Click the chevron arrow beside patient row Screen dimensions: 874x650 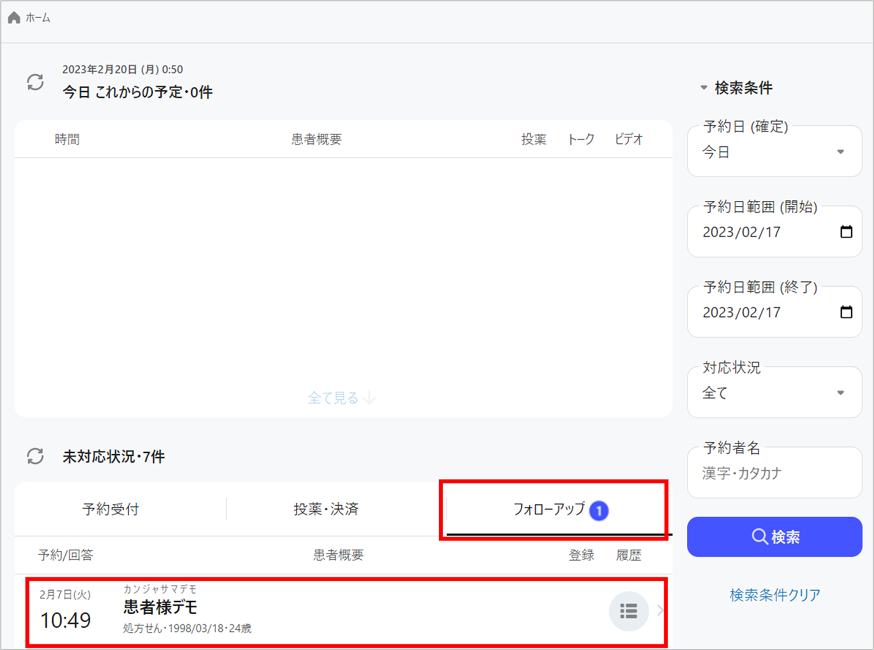pos(660,611)
